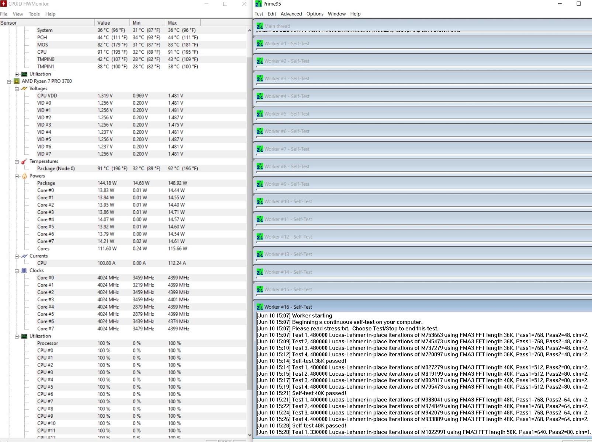
Task: Click the Sensor column header
Action: coord(47,23)
